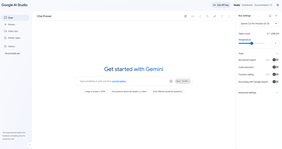This screenshot has height=149, width=282.
Task: Click the Temperature slider handle
Action: [252, 43]
